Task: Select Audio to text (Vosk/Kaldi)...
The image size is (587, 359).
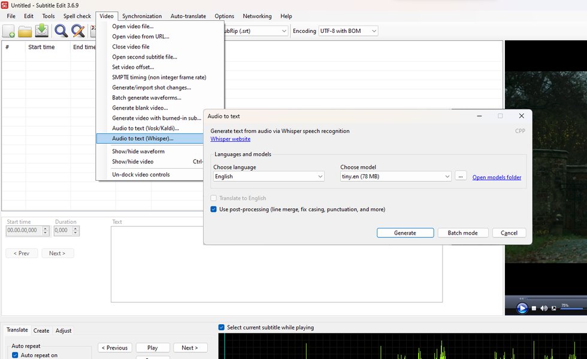Action: [150, 128]
